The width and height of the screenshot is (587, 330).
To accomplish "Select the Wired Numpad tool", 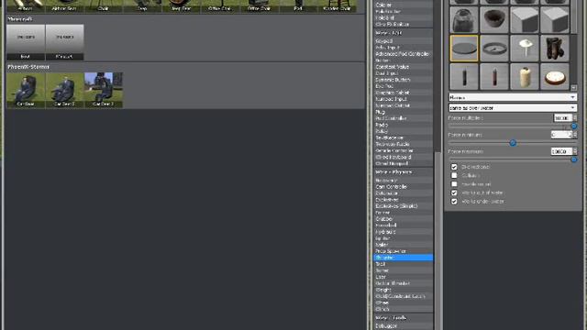I will [404, 163].
